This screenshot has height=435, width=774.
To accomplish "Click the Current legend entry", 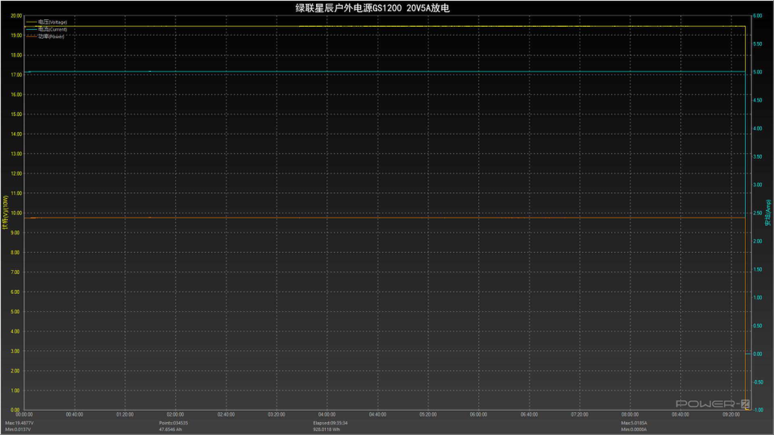I will [52, 29].
